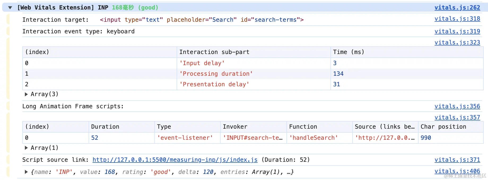The height and width of the screenshot is (180, 488).
Task: Open source link vitals.js:319
Action: (x=457, y=31)
